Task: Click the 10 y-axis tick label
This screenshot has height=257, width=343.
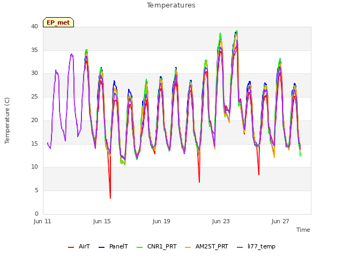Action: point(34,167)
